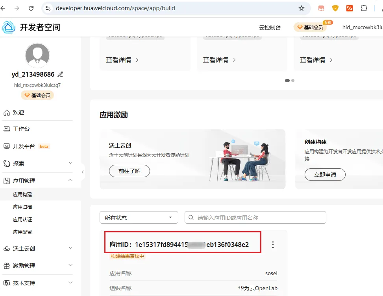This screenshot has width=383, height=296.
Task: Open the browser extensions puzzle icon
Action: [364, 8]
